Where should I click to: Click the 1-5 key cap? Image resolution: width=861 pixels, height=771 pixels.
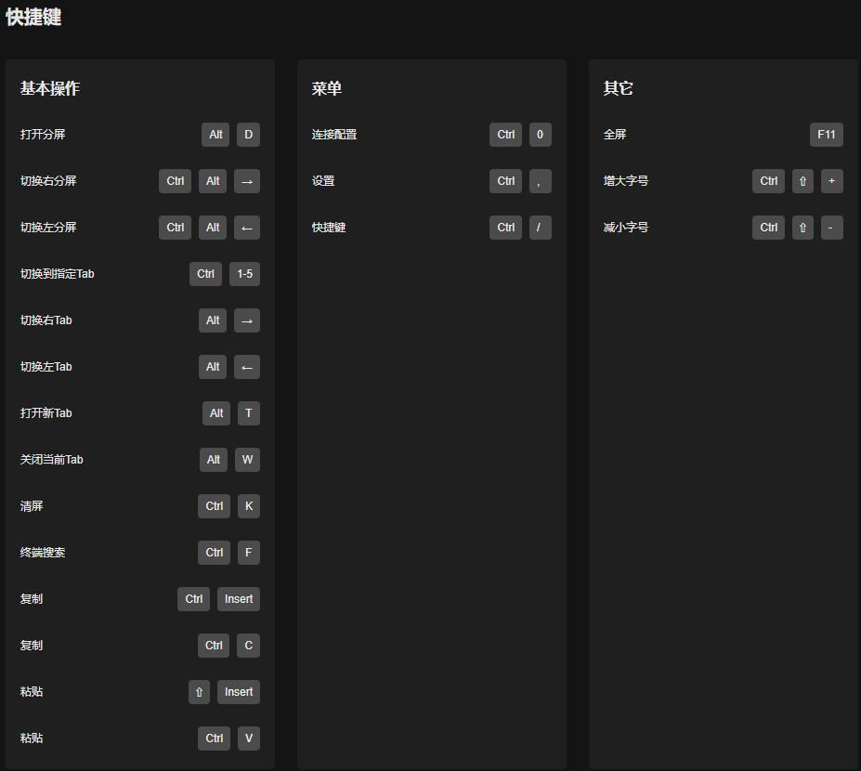[x=244, y=274]
